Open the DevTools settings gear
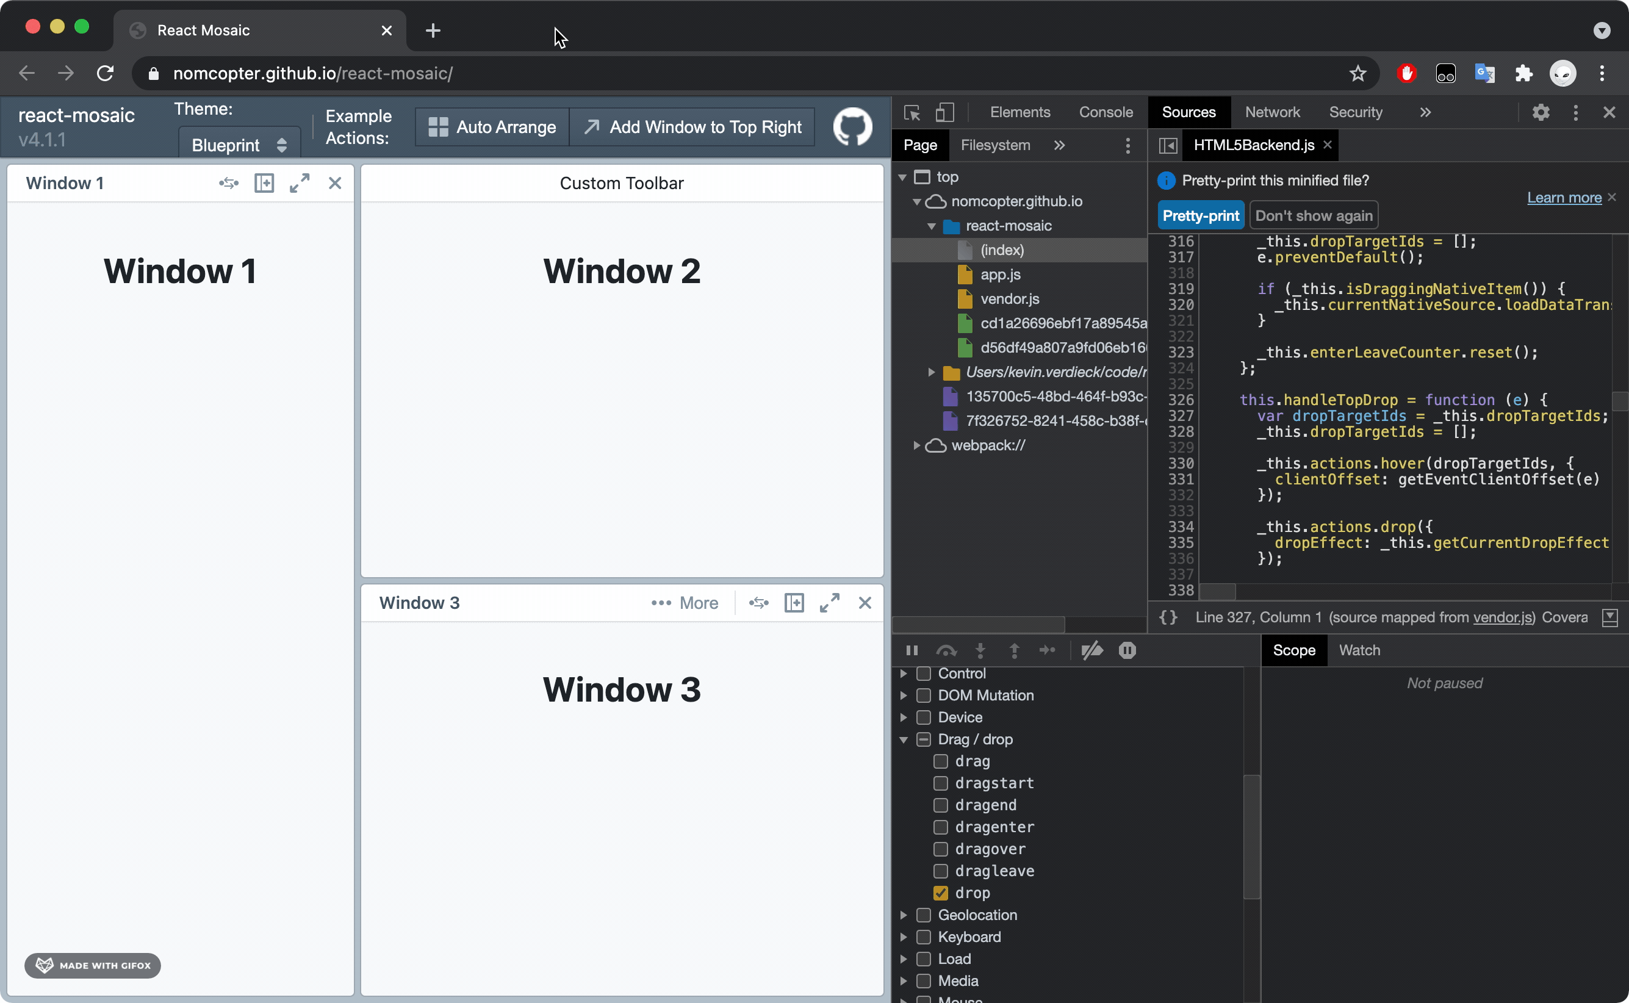 [x=1541, y=113]
